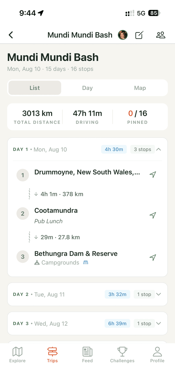Screen dimensions: 175x380
Task: Expand the Day 3 section
Action: click(159, 323)
